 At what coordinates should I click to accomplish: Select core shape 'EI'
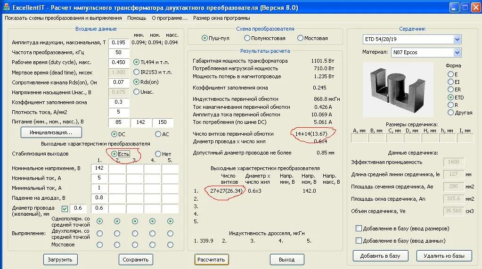tap(450, 82)
